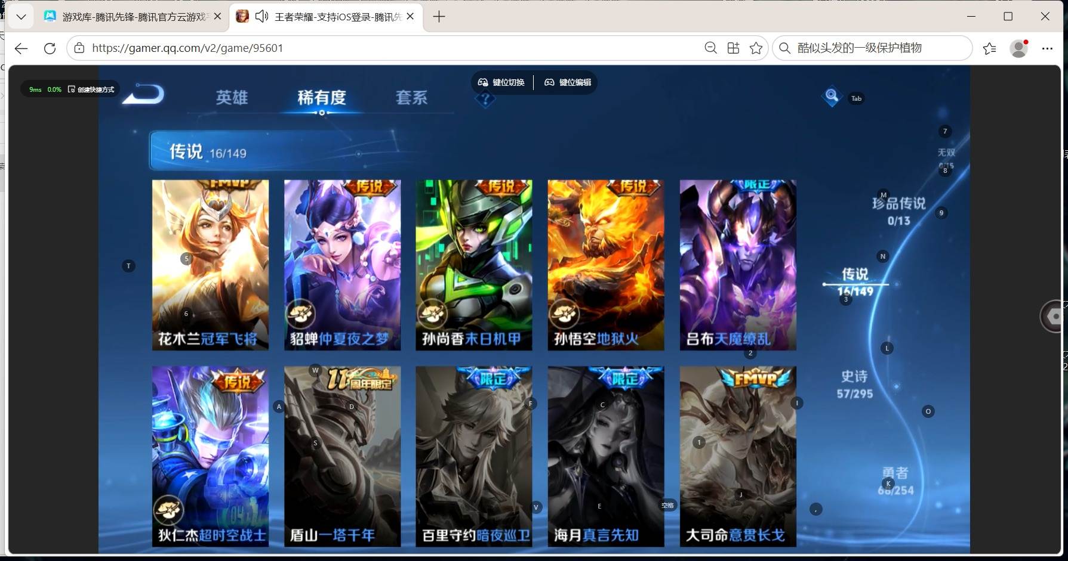The height and width of the screenshot is (561, 1068).
Task: Select the 套系 tab
Action: [x=411, y=97]
